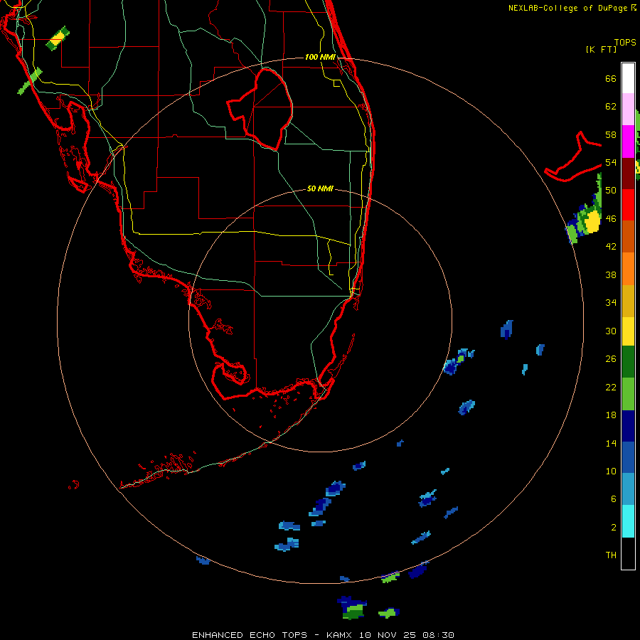Screen dimensions: 640x640
Task: Click the gold 38 kft legend swatch
Action: point(628,301)
